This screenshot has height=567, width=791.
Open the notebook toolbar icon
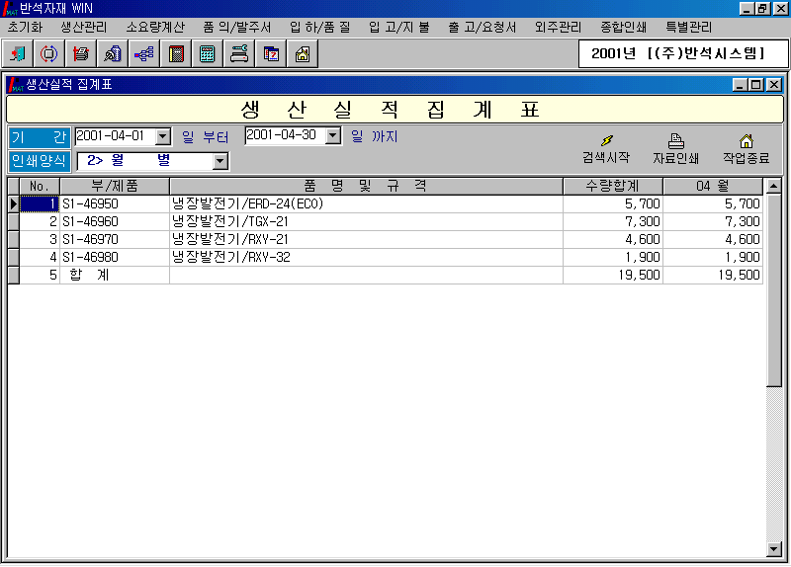tap(176, 53)
